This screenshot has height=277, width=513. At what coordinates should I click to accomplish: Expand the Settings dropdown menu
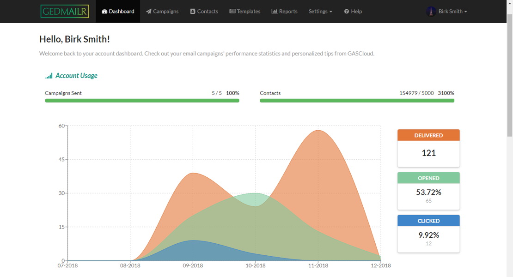coord(320,12)
